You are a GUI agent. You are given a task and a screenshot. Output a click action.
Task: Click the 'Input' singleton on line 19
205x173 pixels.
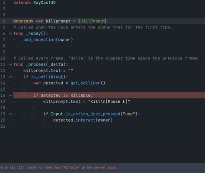pos(57,114)
